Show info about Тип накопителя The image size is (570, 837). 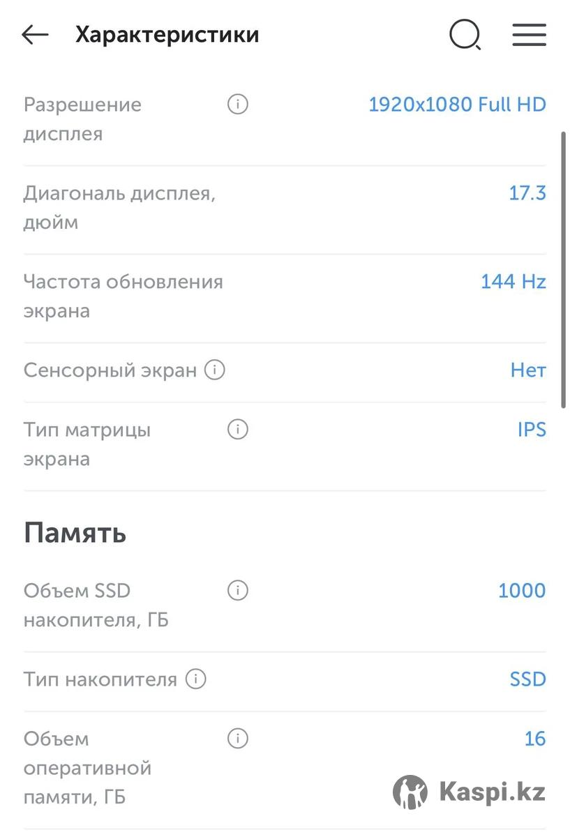pos(196,679)
